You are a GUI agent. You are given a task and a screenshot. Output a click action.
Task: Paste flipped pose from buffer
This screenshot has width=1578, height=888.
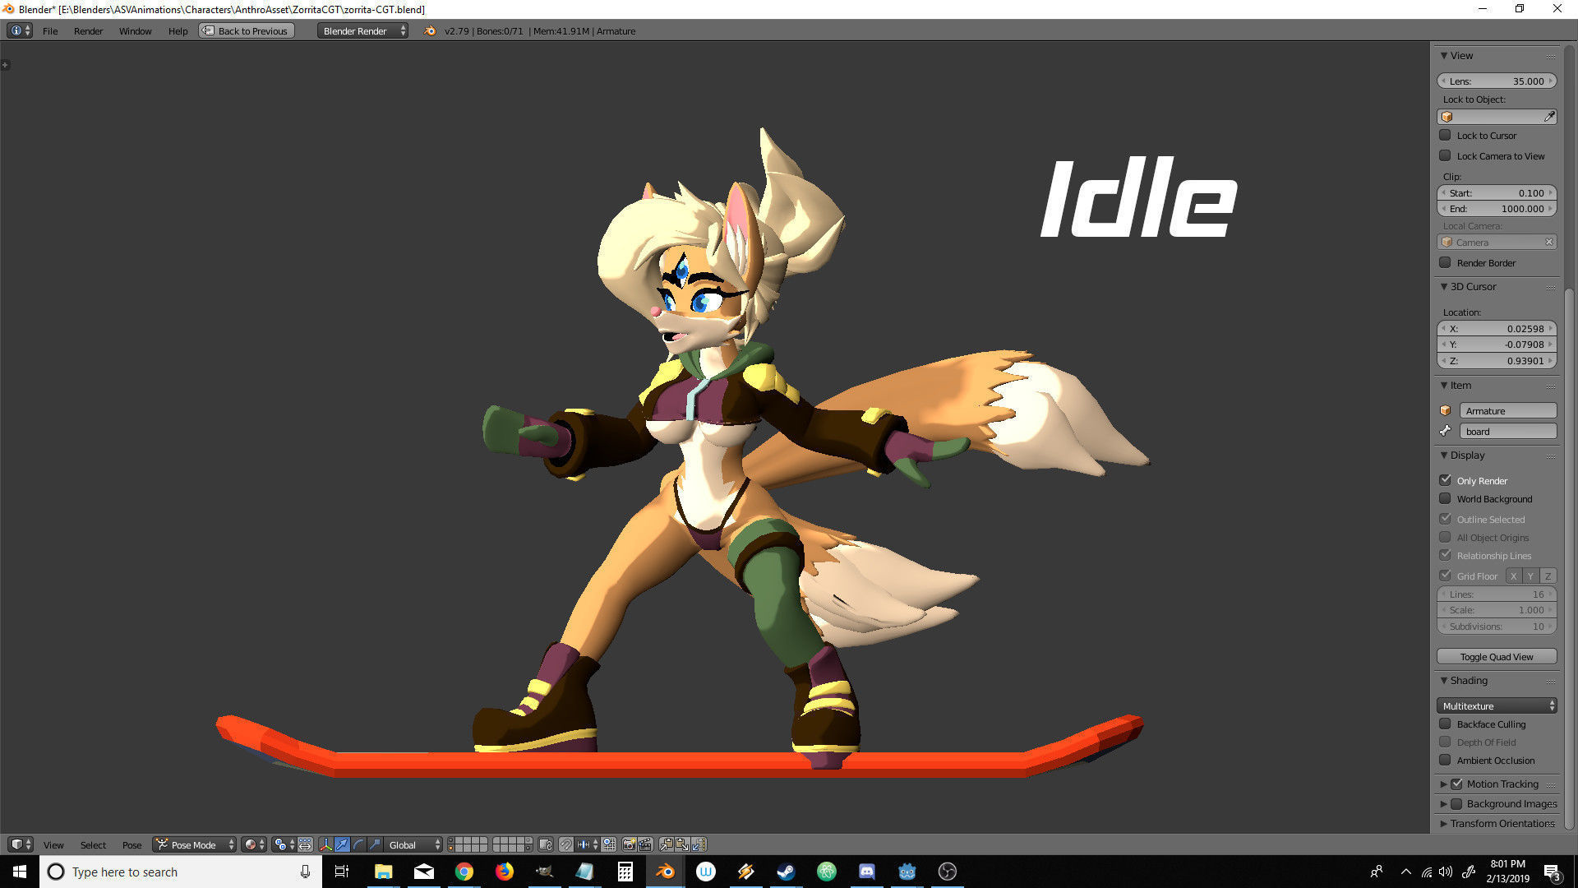pyautogui.click(x=699, y=844)
